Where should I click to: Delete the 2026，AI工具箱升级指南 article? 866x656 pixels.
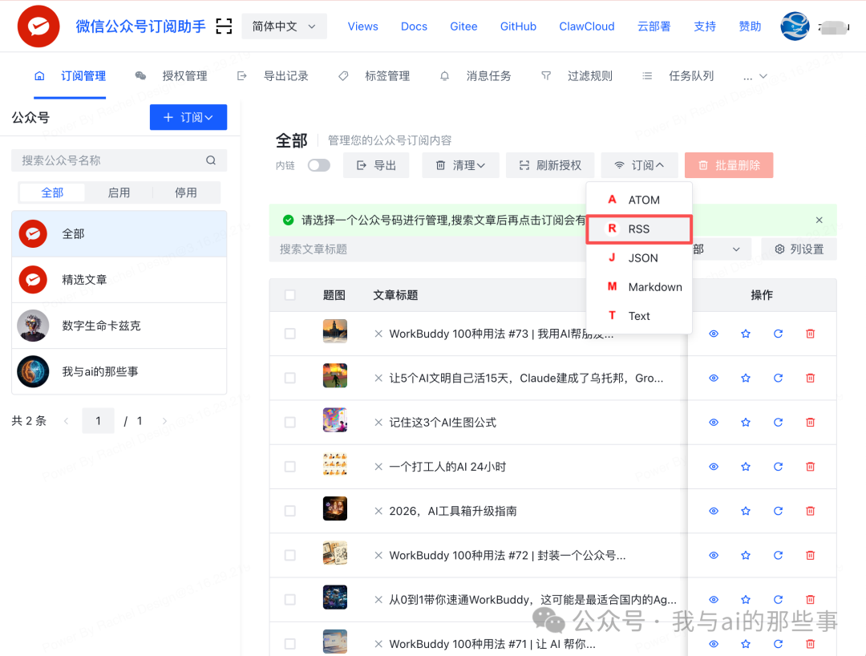pos(810,511)
